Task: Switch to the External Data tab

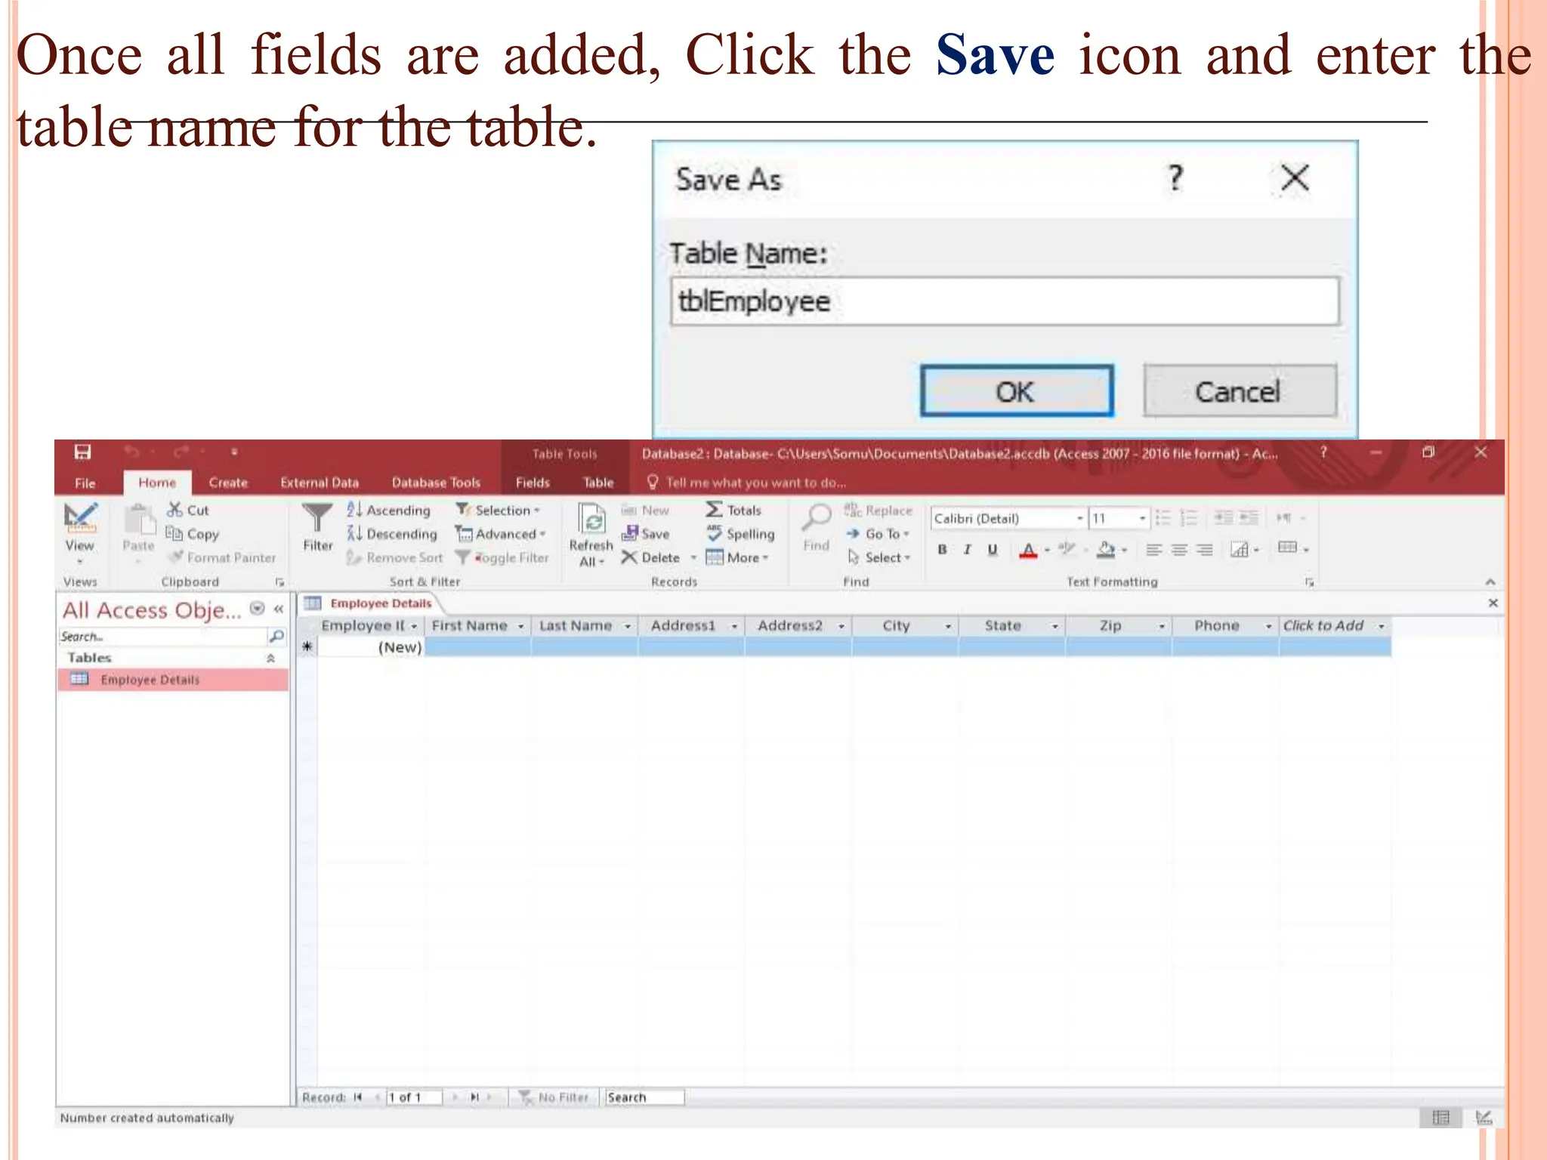Action: (320, 483)
